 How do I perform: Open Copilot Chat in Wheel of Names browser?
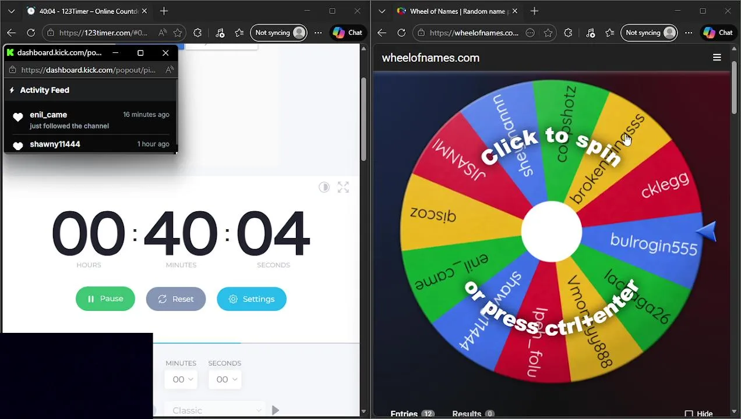718,33
